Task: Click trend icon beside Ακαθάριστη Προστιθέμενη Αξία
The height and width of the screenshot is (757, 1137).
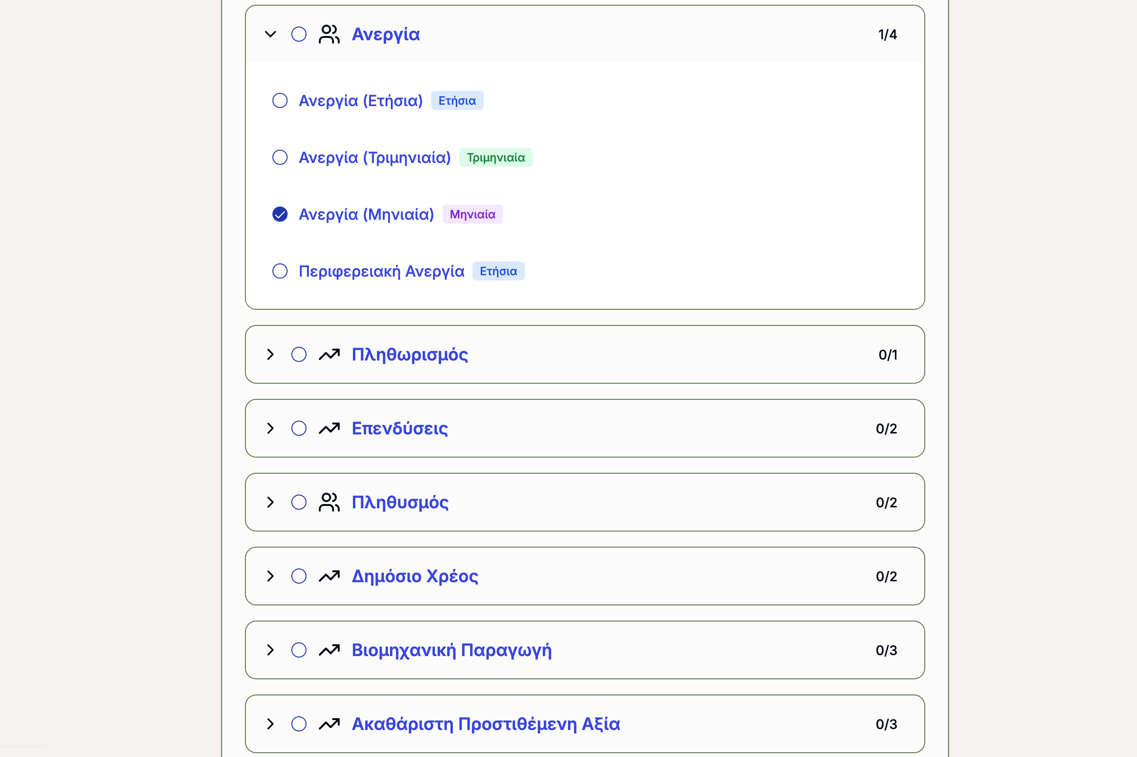Action: [329, 724]
